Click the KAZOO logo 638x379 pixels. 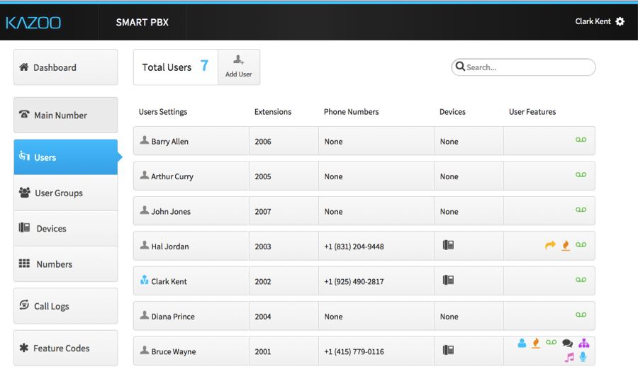(33, 23)
